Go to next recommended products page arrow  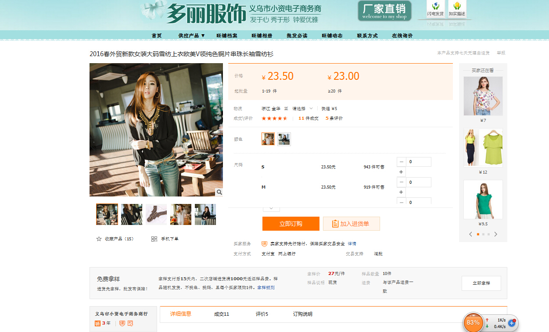tap(496, 234)
